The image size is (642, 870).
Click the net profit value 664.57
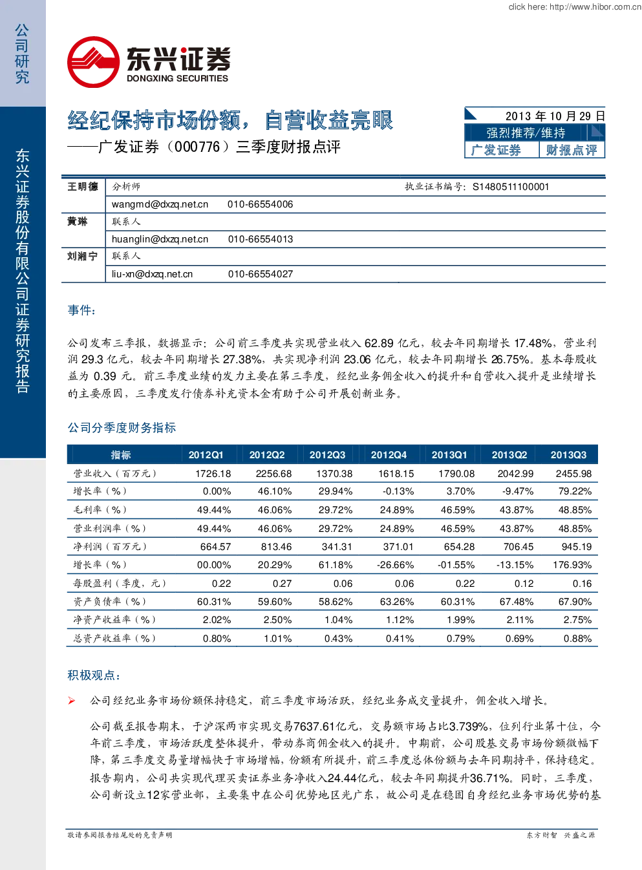(x=215, y=547)
